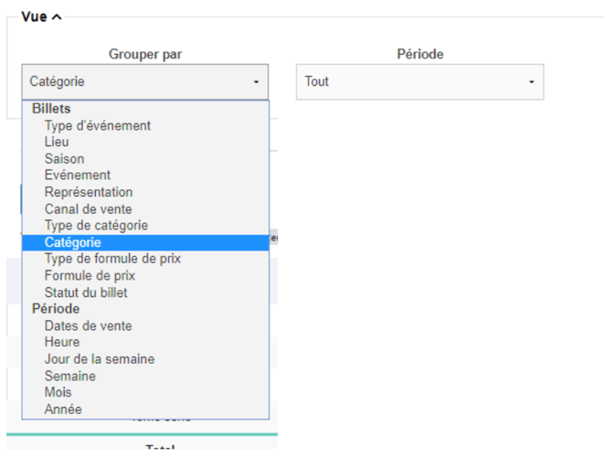612x458 pixels.
Task: Select Saison grouping option
Action: 64,159
